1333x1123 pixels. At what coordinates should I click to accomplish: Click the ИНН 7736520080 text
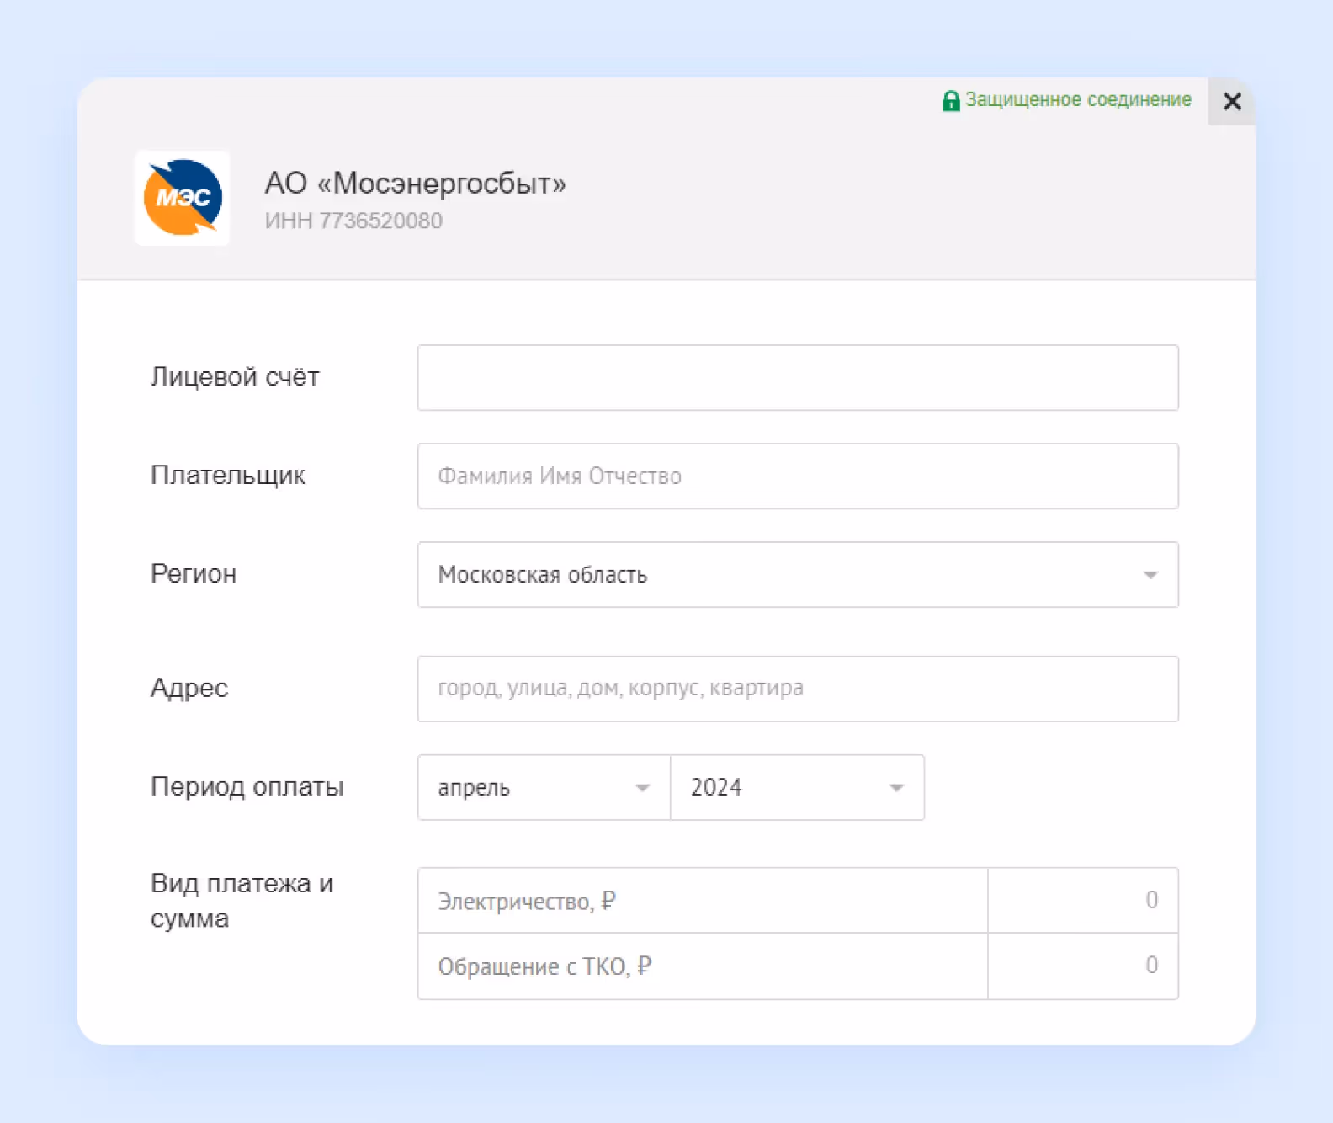(353, 221)
